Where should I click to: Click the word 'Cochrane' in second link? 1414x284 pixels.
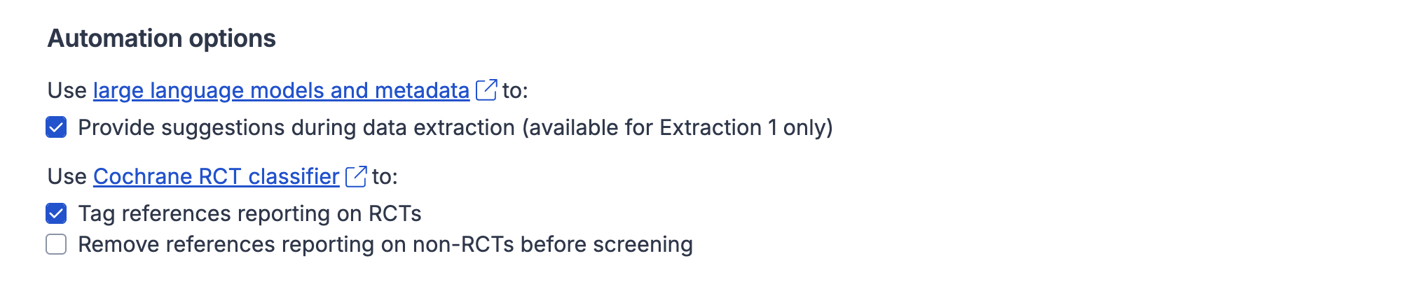(x=142, y=177)
